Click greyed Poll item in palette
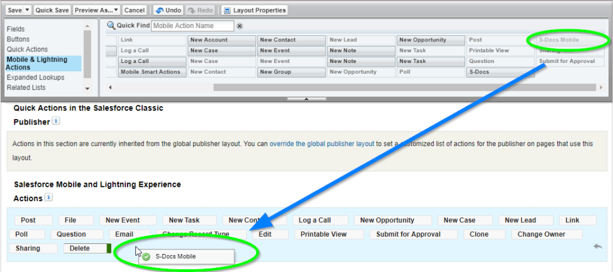Image resolution: width=613 pixels, height=272 pixels. coord(430,72)
